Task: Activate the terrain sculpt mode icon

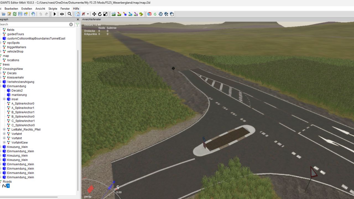Action: (114, 14)
